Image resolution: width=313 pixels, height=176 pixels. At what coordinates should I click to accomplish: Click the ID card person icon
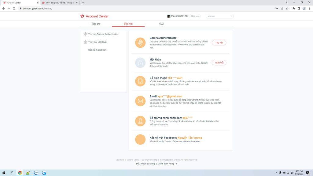pos(140,121)
